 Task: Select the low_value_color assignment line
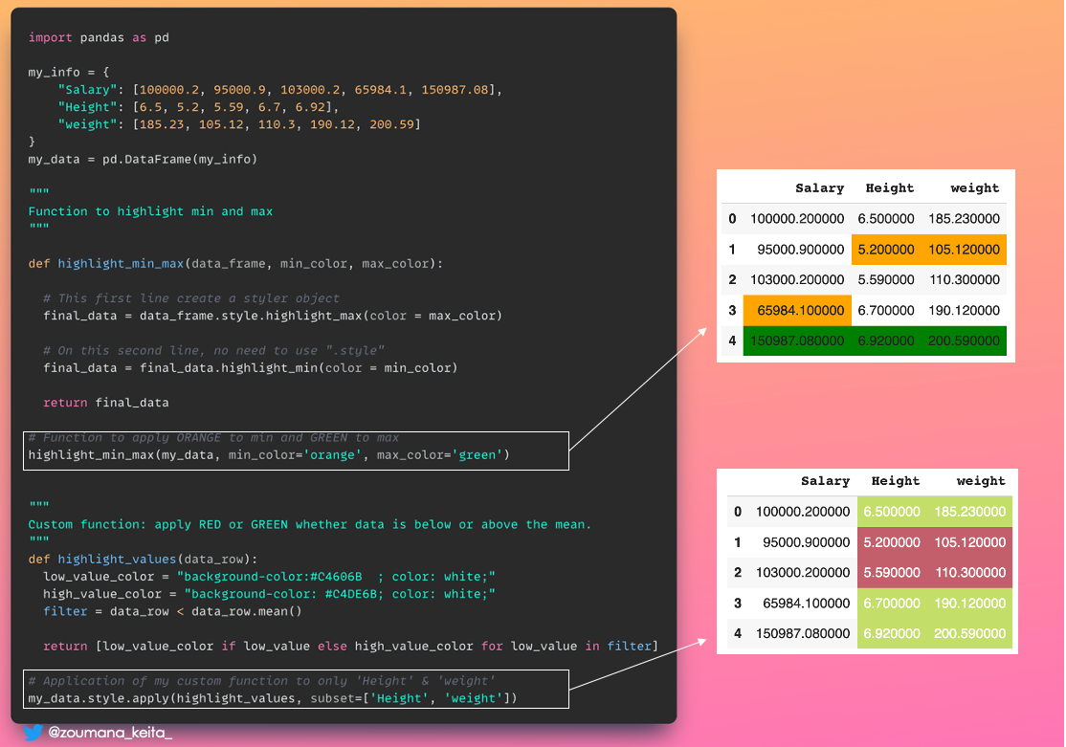pos(269,577)
